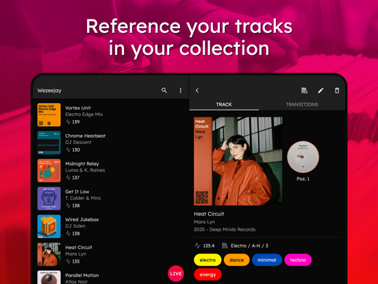Select the Get It Low track title
The image size is (378, 284).
(x=77, y=192)
